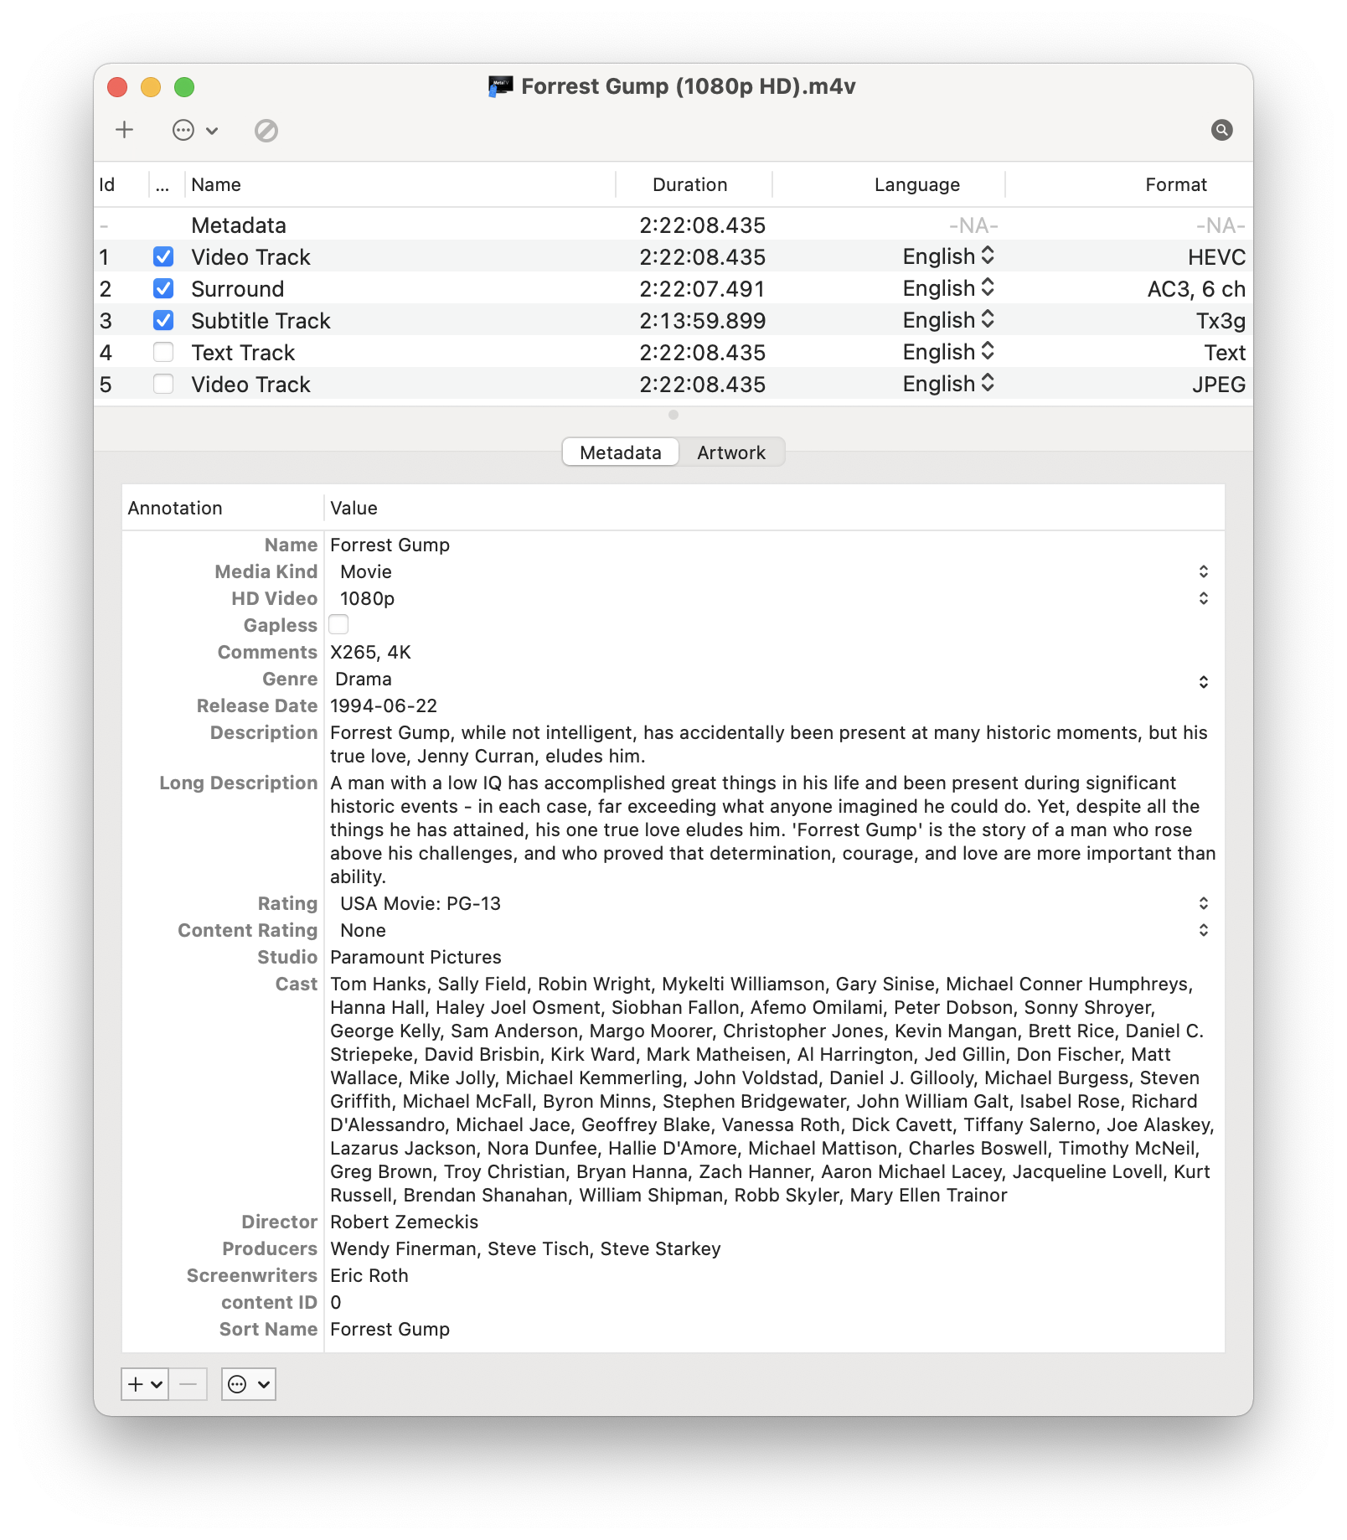Click the Studio value Paramount Pictures
The width and height of the screenshot is (1347, 1540).
coord(415,957)
